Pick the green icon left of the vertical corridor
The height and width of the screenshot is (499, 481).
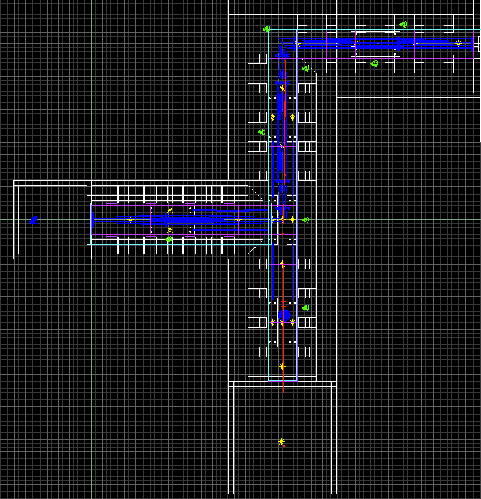262,132
